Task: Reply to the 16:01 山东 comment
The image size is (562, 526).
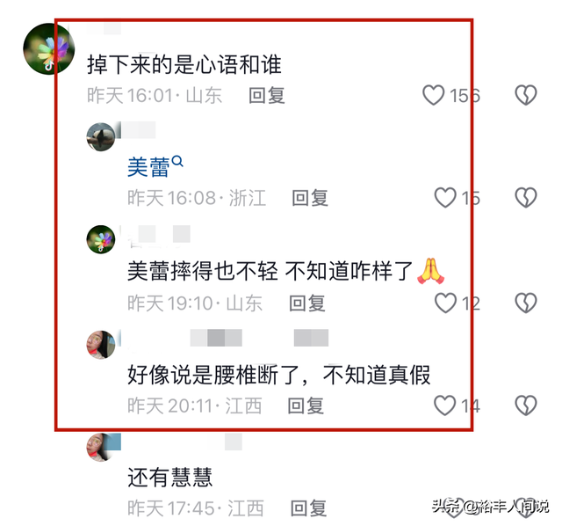Action: coord(267,96)
